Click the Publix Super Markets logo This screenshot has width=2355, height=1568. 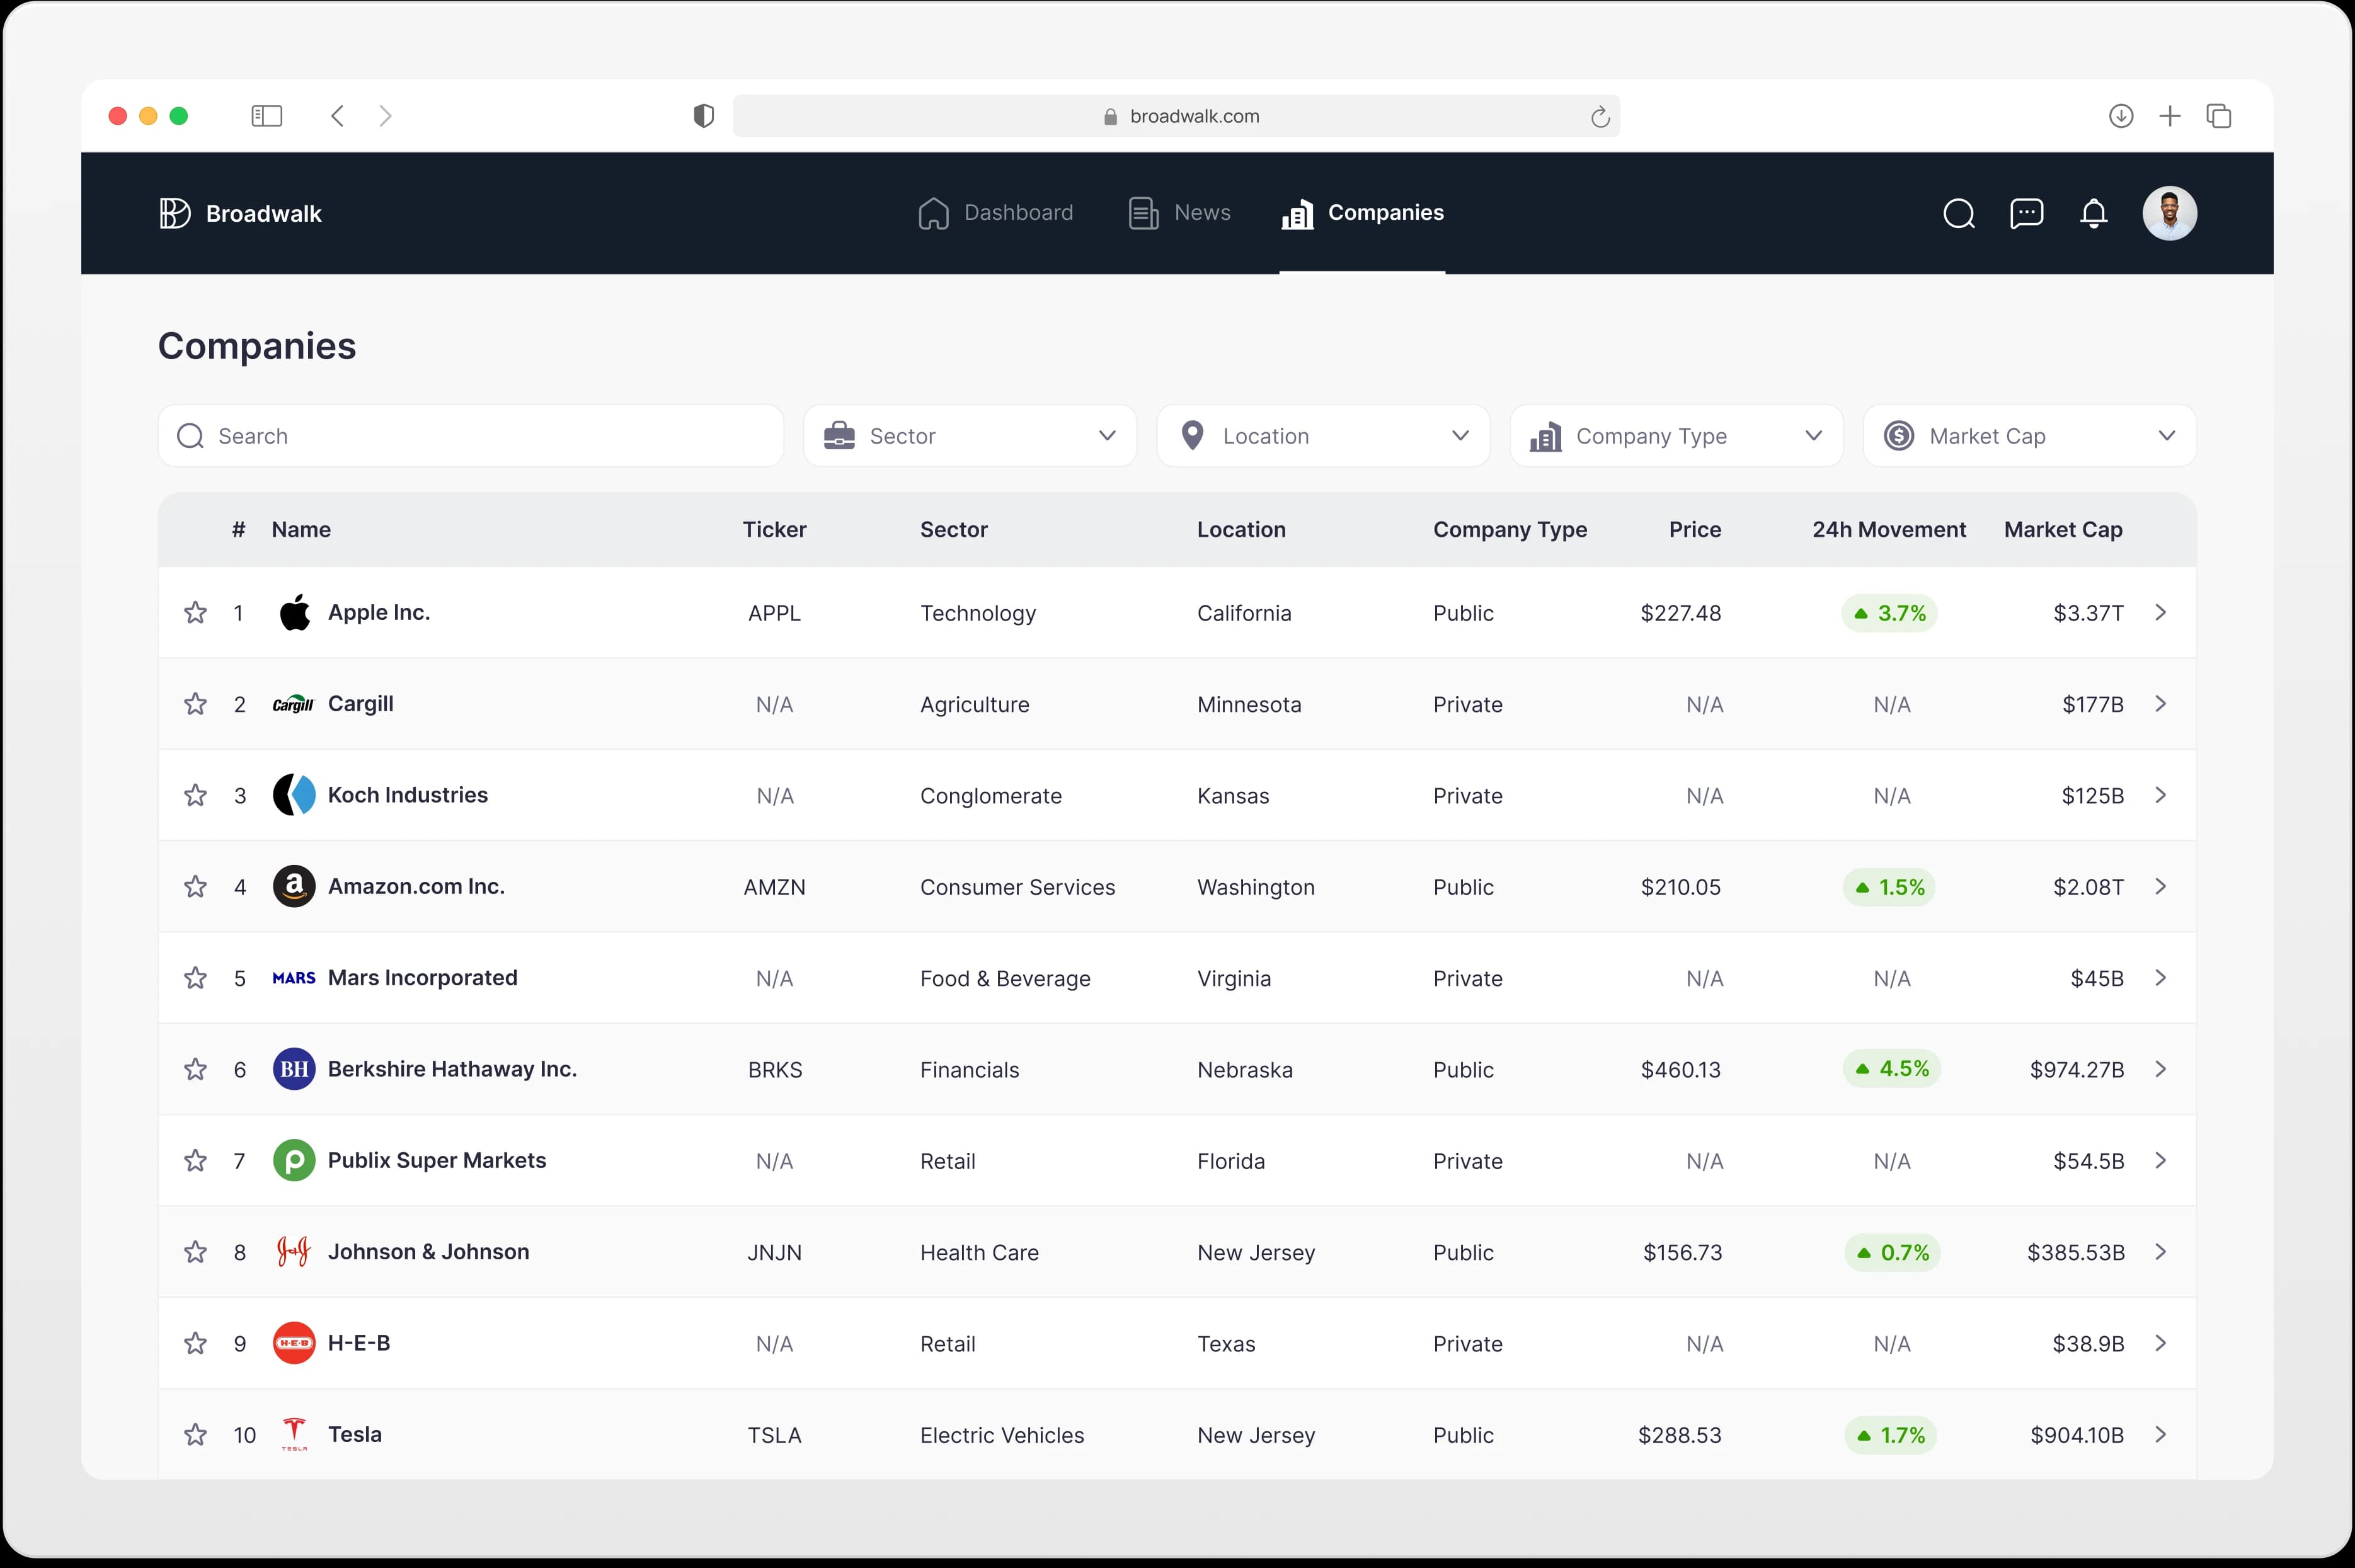[294, 1161]
